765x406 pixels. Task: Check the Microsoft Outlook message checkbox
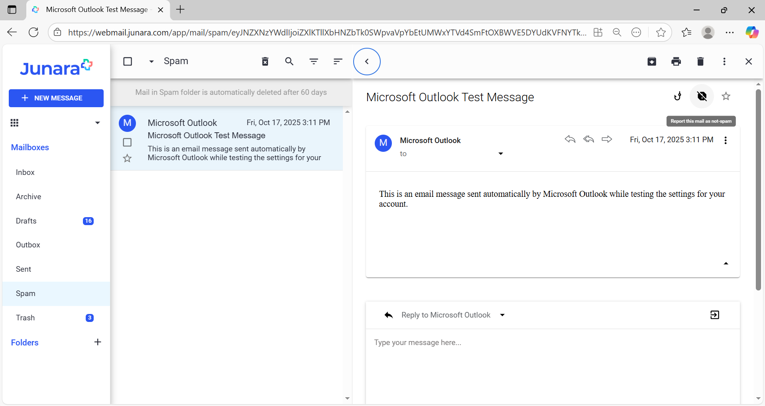(127, 142)
